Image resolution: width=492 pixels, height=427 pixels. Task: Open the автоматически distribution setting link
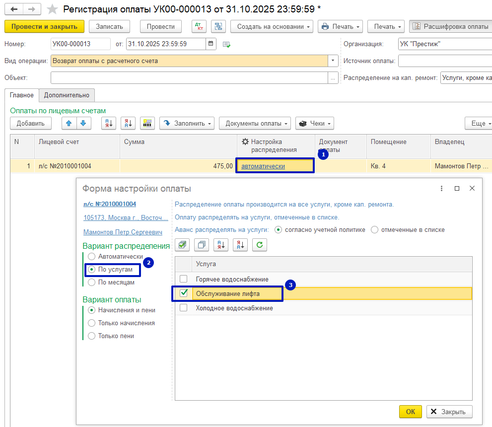pyautogui.click(x=263, y=166)
